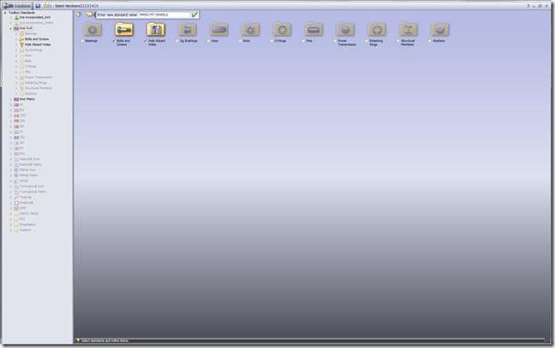The height and width of the screenshot is (348, 555).
Task: Open the Retaining Rings folder icon
Action: pyautogui.click(x=377, y=29)
